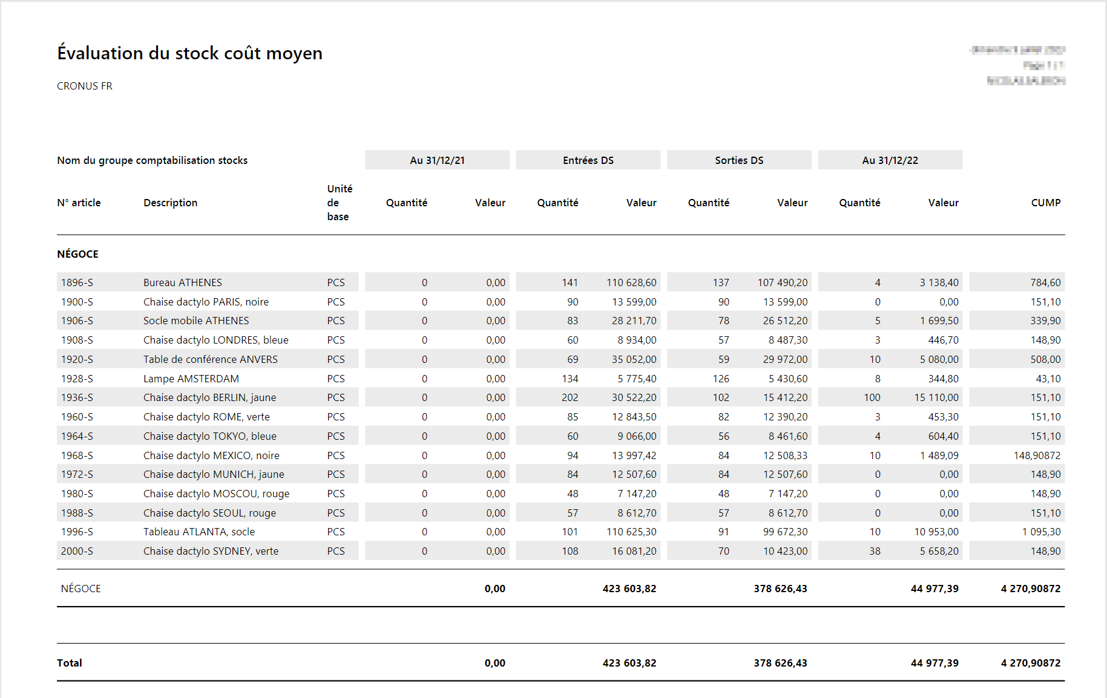Screen dimensions: 1107x698
Task: Click the report title 'Évaluation du stock coût moyen'
Action: click(x=189, y=53)
